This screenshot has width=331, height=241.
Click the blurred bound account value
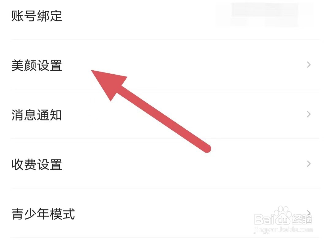coord(265,14)
